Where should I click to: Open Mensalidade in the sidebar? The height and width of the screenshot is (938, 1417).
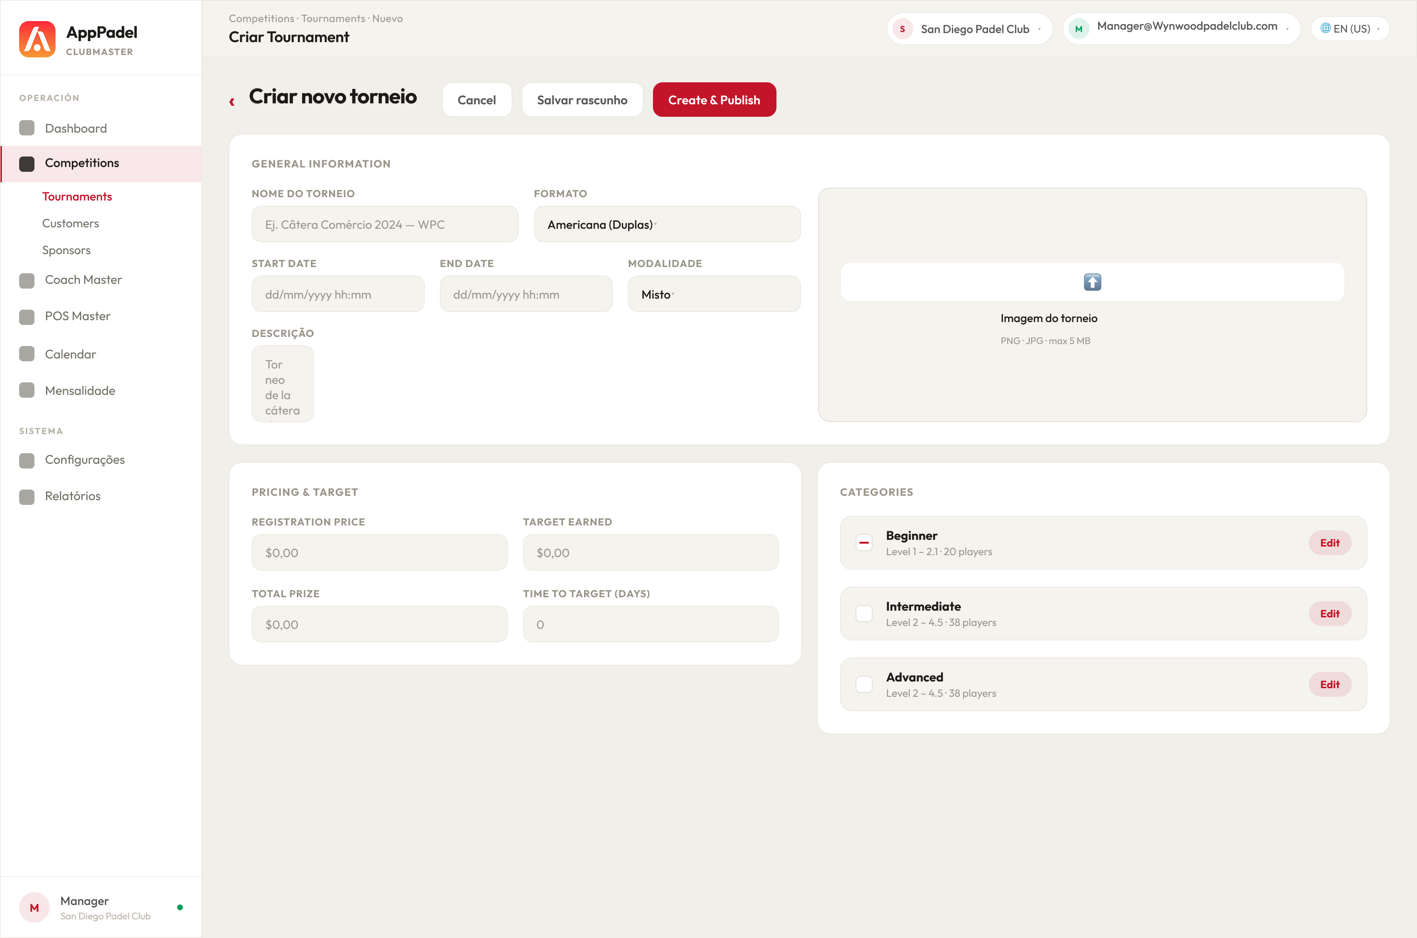tap(101, 391)
